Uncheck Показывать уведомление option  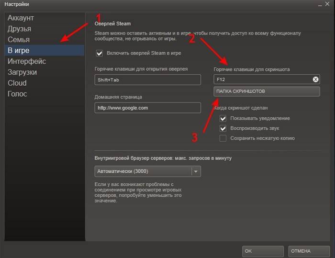(223, 118)
